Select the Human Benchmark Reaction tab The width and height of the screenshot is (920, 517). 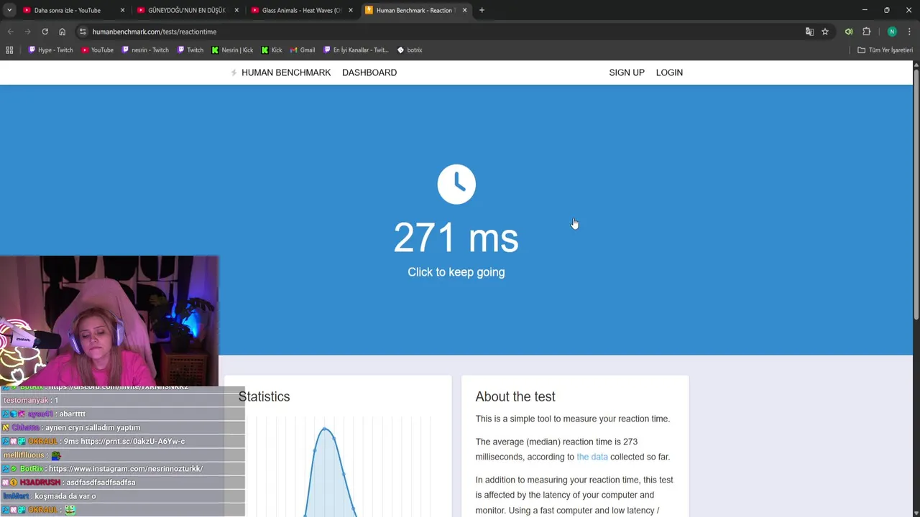click(417, 10)
